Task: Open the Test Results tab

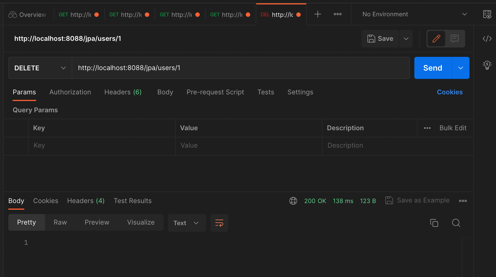Action: pos(133,201)
